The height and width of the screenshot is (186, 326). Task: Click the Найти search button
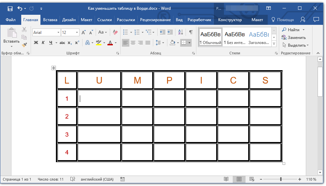(x=291, y=30)
